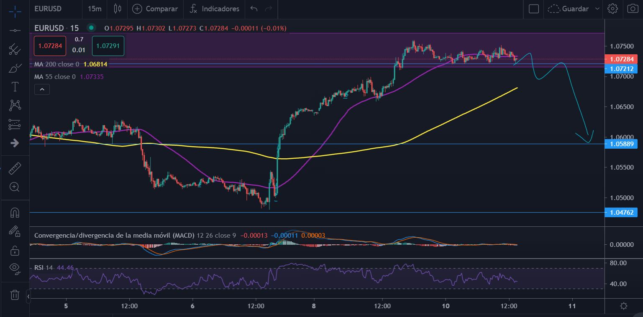Save the chart with Guardar

point(575,9)
